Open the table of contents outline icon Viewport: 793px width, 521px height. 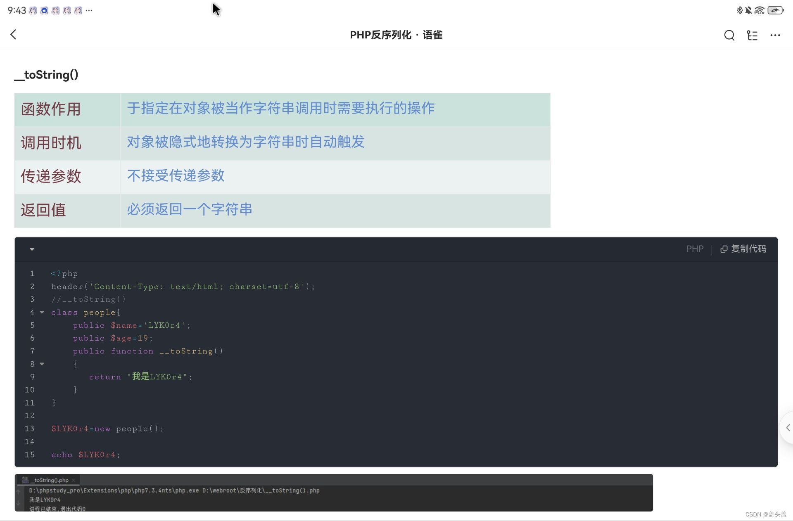point(752,36)
